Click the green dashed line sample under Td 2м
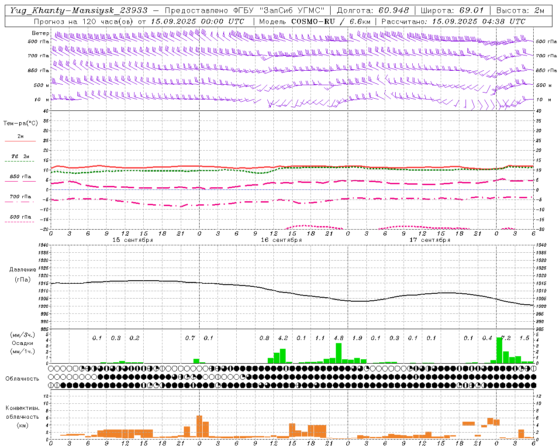The image size is (559, 447). [19, 162]
